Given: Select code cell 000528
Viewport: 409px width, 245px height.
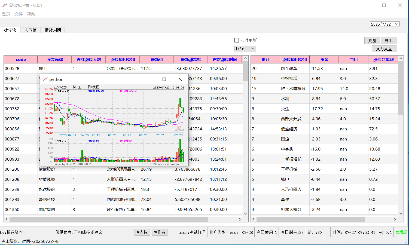Looking at the screenshot, I should tap(21, 68).
